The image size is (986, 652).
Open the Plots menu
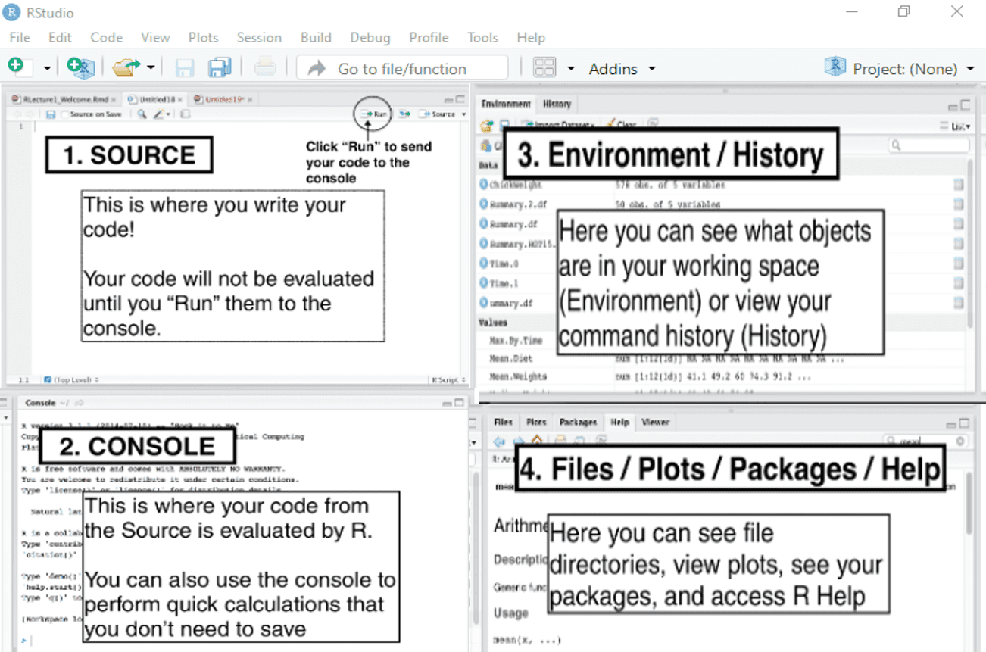tap(203, 37)
